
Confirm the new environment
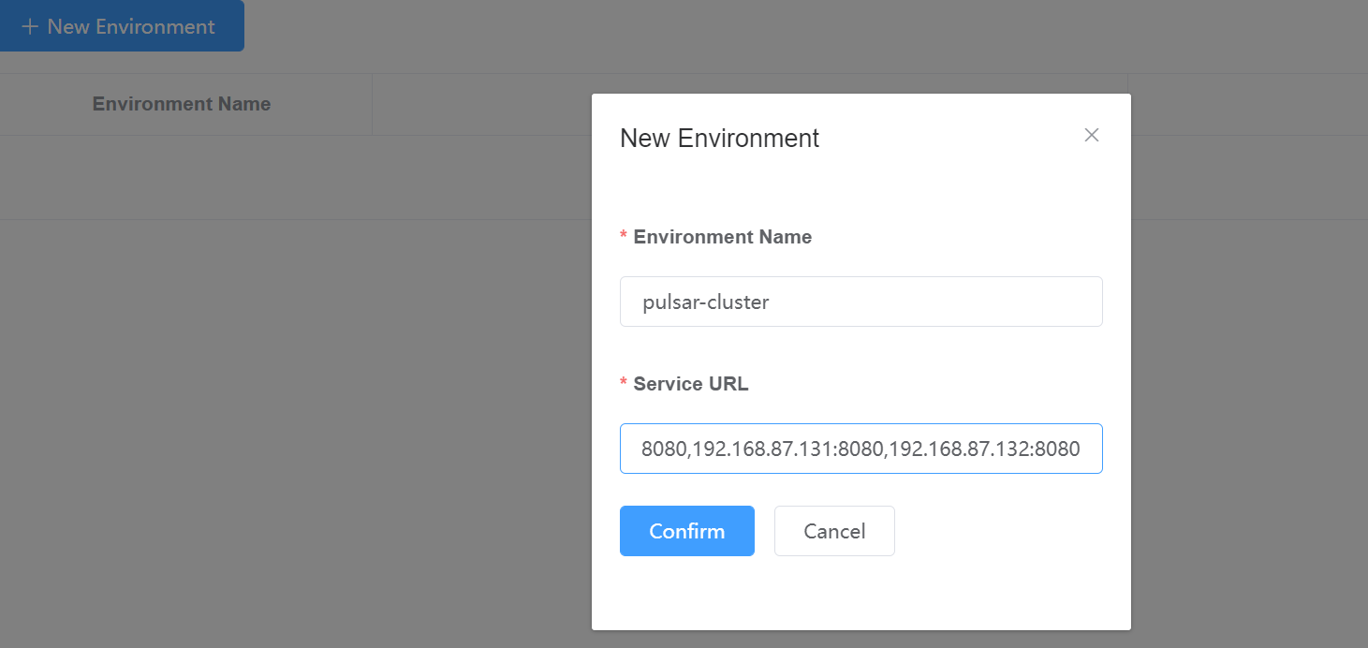click(686, 531)
